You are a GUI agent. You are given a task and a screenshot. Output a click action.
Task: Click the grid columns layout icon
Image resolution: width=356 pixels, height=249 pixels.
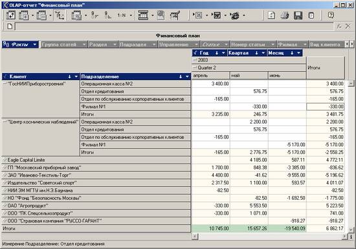click(143, 15)
